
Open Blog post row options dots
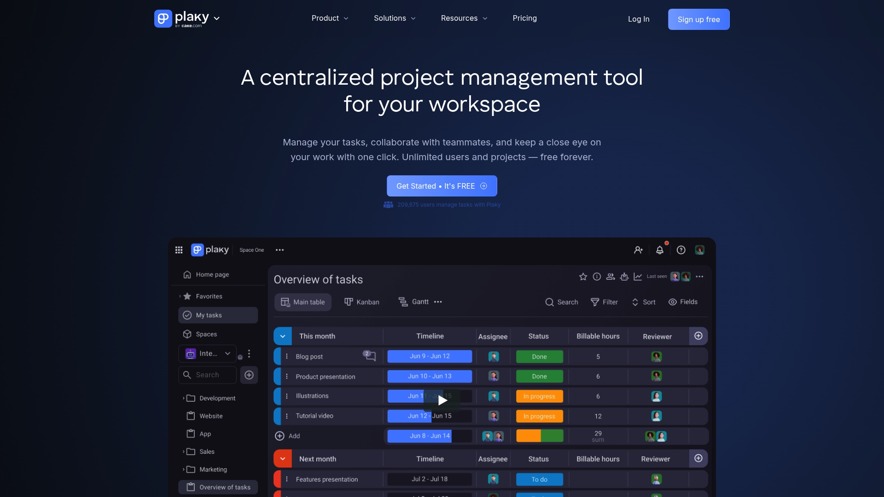click(x=287, y=356)
